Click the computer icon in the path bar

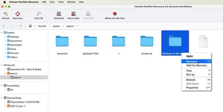[30, 26]
